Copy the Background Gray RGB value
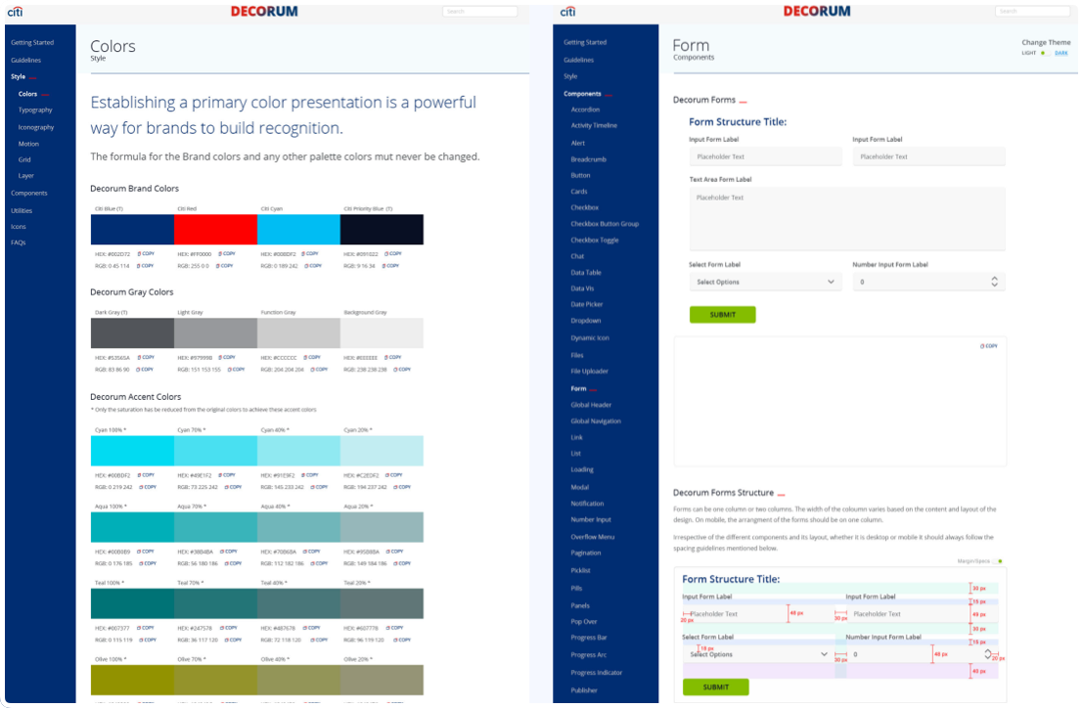Viewport: 1083px width, 708px height. 400,370
